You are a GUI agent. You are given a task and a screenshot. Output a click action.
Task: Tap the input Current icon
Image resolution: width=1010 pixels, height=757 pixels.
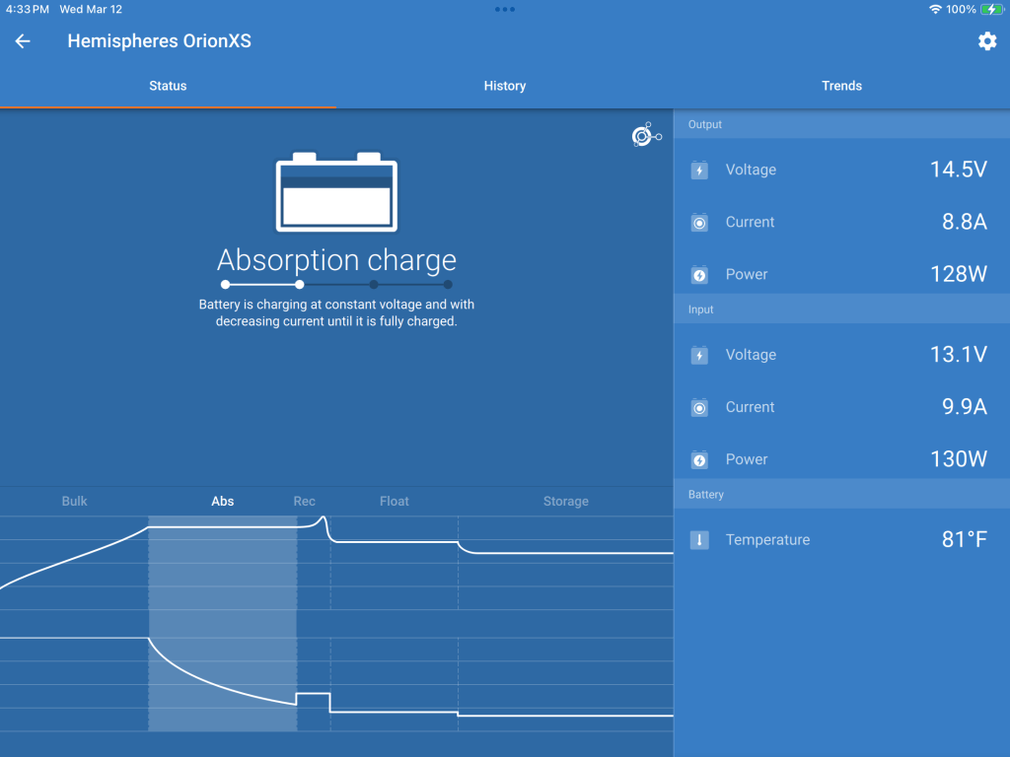coord(699,407)
